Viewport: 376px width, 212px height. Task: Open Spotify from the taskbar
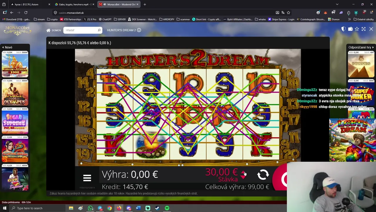[x=167, y=208]
